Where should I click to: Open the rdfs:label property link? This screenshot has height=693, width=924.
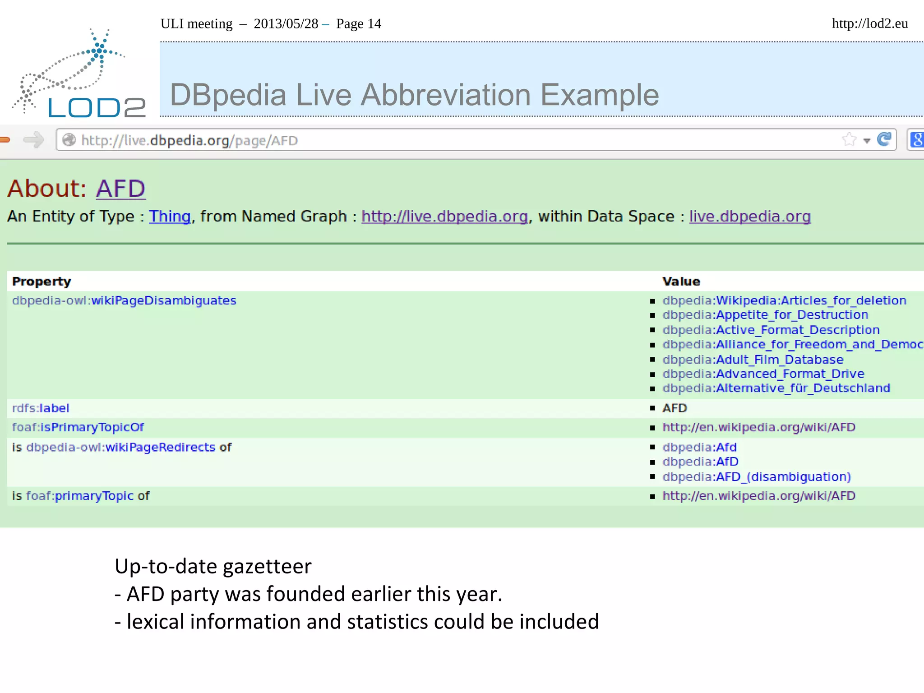41,408
